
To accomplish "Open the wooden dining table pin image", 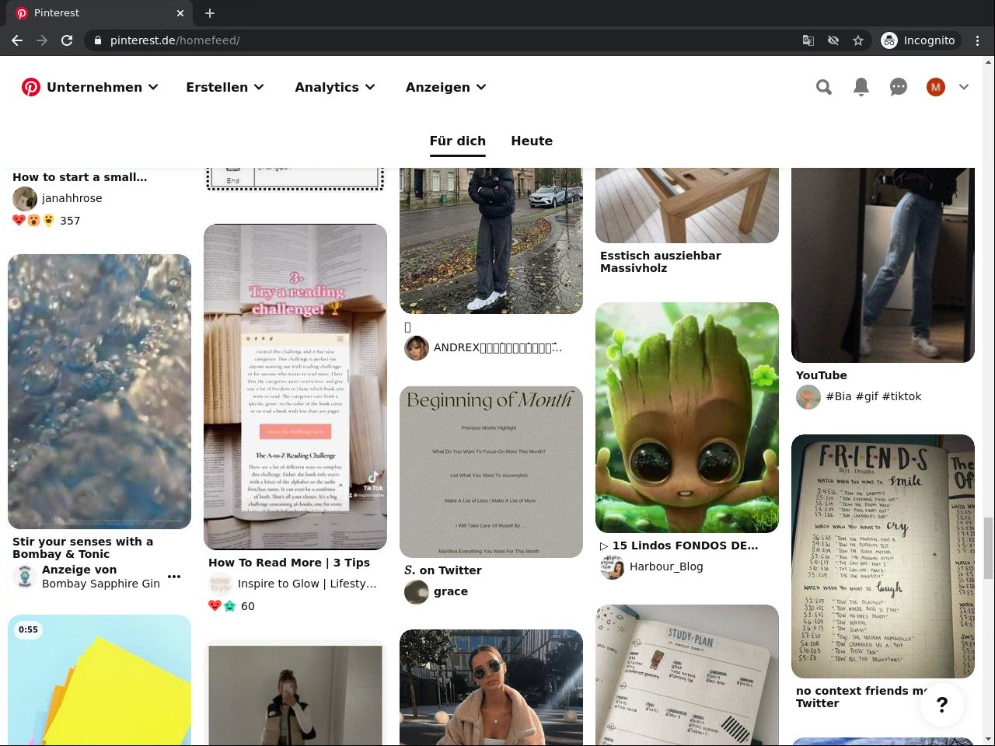I will point(687,205).
